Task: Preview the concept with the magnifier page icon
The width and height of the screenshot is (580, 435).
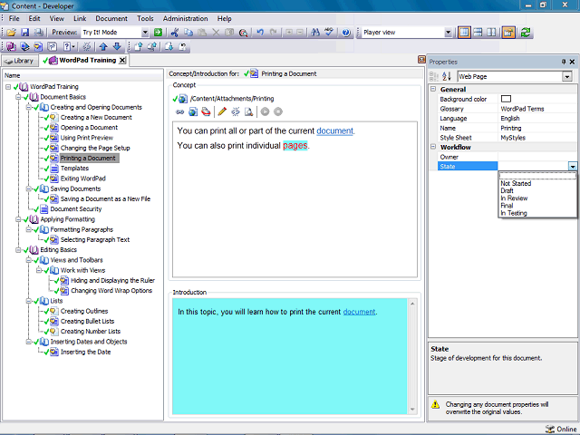Action: pyautogui.click(x=249, y=111)
